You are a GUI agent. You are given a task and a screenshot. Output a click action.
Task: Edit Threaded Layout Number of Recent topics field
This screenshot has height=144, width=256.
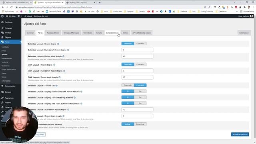(x=137, y=110)
